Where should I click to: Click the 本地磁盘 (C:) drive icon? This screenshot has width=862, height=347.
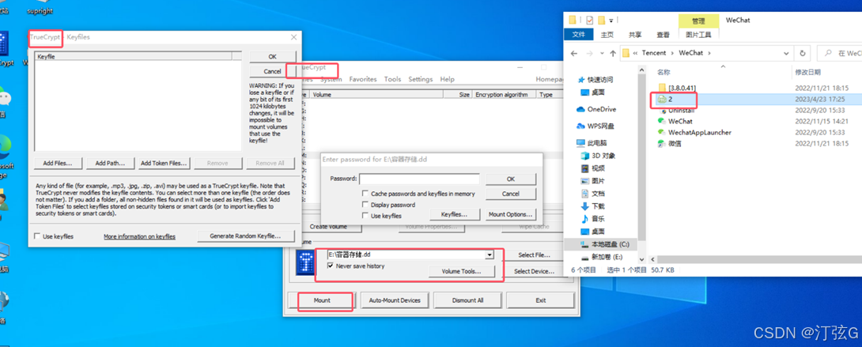coord(585,243)
